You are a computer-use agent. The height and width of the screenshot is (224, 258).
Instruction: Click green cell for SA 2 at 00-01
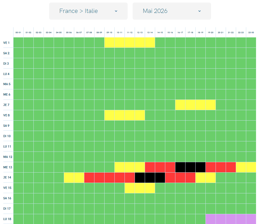coord(18,53)
